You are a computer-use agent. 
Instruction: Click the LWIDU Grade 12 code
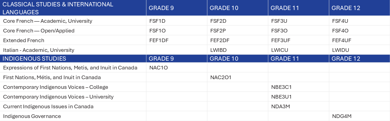pos(341,50)
